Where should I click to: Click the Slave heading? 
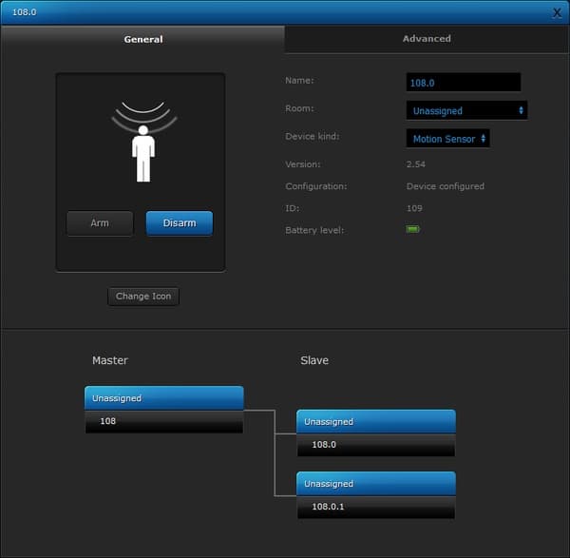pyautogui.click(x=314, y=360)
